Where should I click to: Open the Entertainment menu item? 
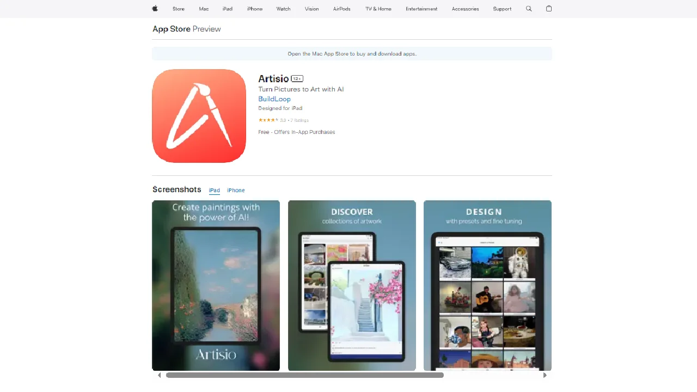[x=421, y=9]
